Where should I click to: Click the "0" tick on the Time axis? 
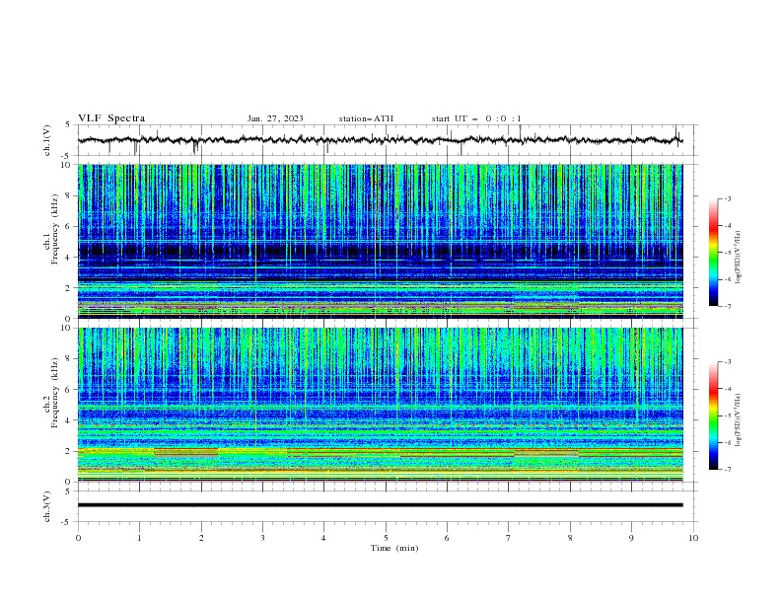tap(78, 538)
